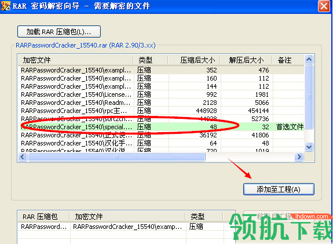Select the row with compressed size 160

click(161, 78)
